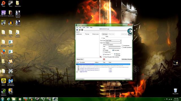Open the Edit menu

coord(80,27)
